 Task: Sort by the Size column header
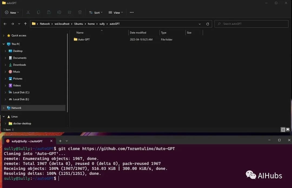click(189, 33)
